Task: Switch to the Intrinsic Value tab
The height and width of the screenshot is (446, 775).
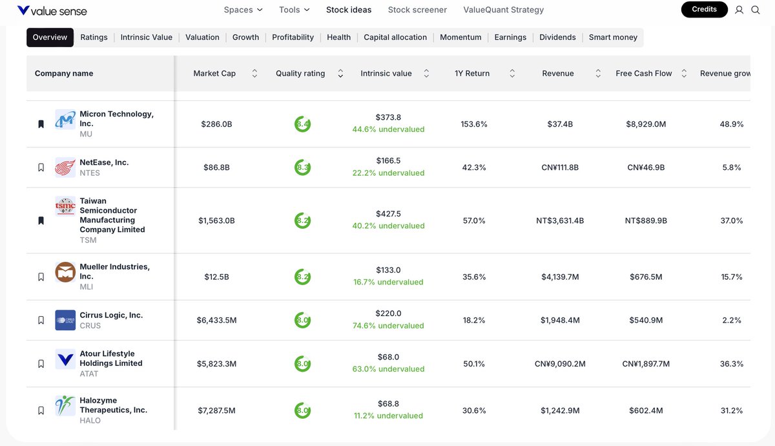Action: [x=147, y=37]
